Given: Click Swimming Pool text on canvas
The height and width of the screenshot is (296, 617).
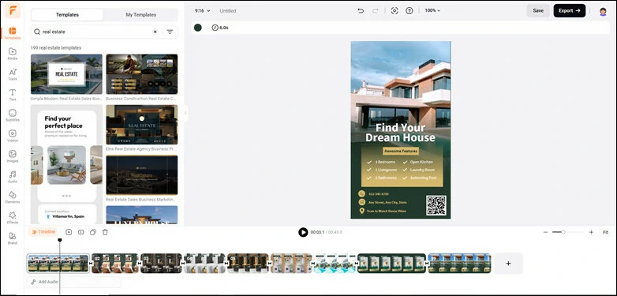Looking at the screenshot, I should pyautogui.click(x=424, y=178).
